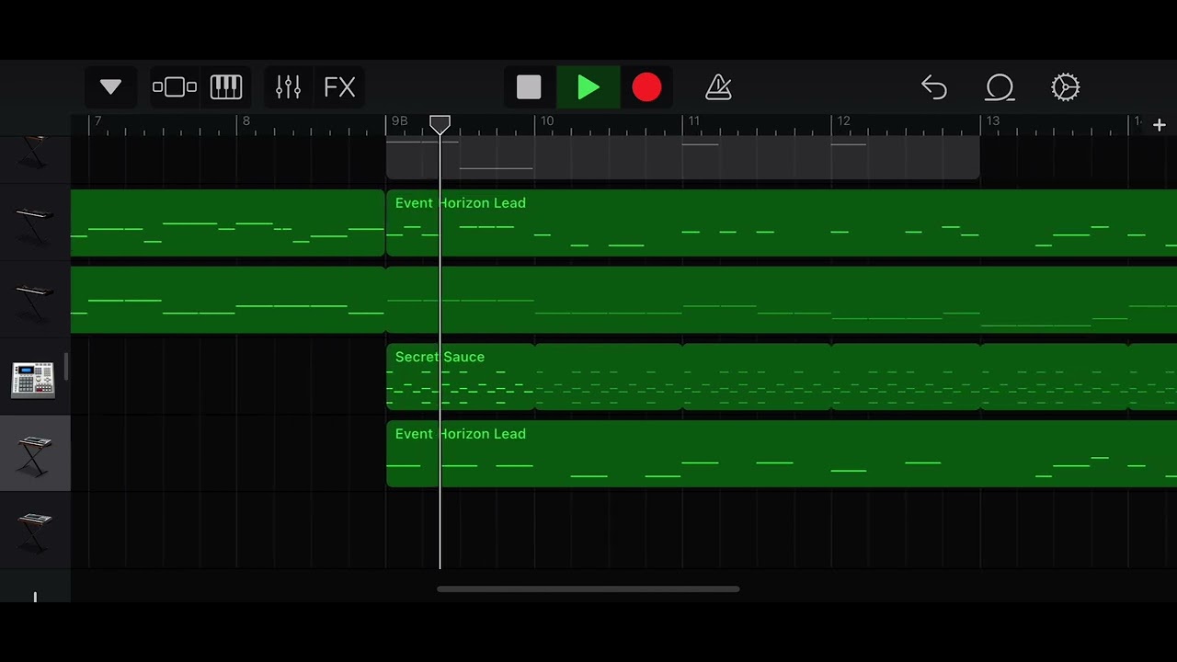This screenshot has width=1177, height=662.
Task: Open the Loop Browser
Action: 1000,87
